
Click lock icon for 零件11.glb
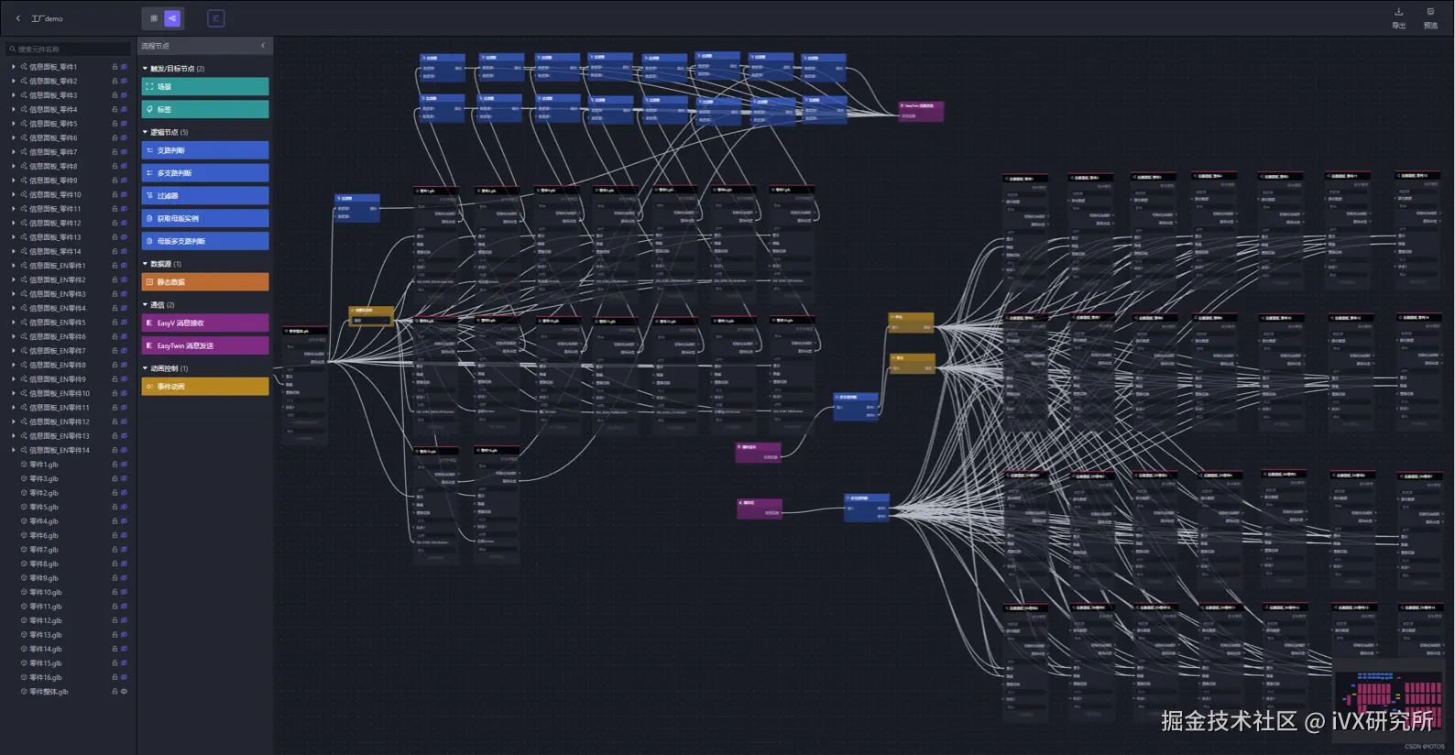click(115, 607)
